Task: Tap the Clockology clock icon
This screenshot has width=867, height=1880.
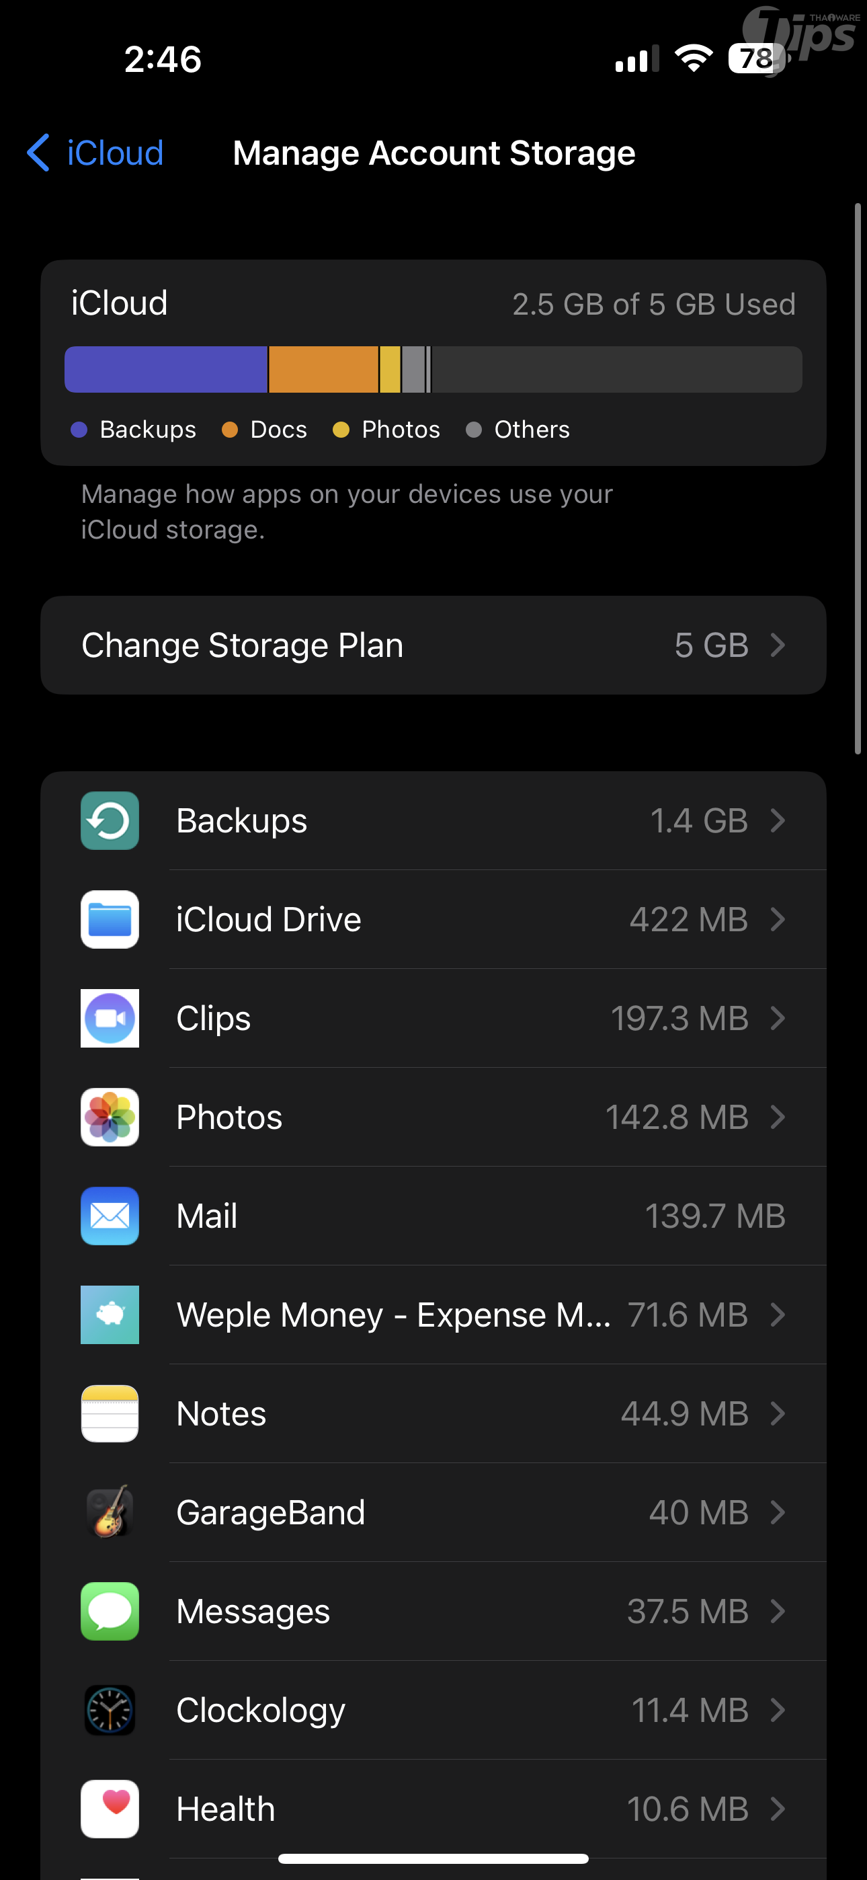Action: 110,1710
